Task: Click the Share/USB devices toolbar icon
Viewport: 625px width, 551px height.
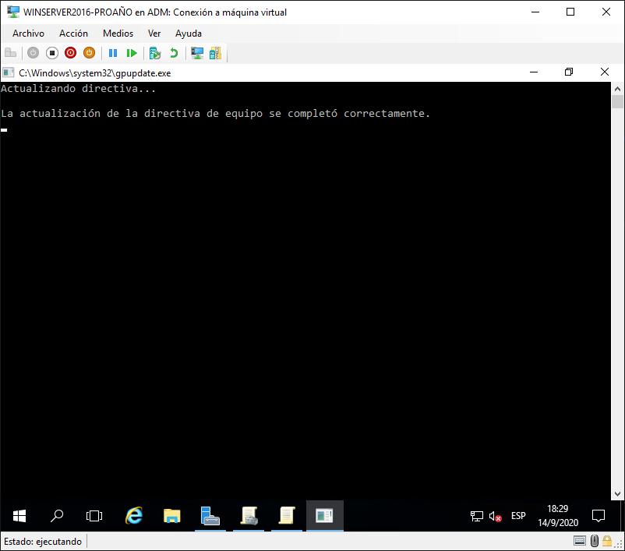Action: tap(215, 53)
